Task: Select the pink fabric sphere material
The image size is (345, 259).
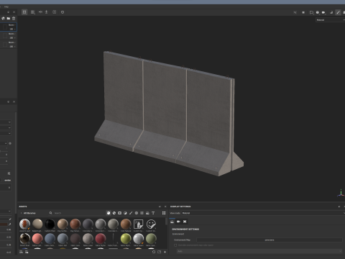Action: 37,239
